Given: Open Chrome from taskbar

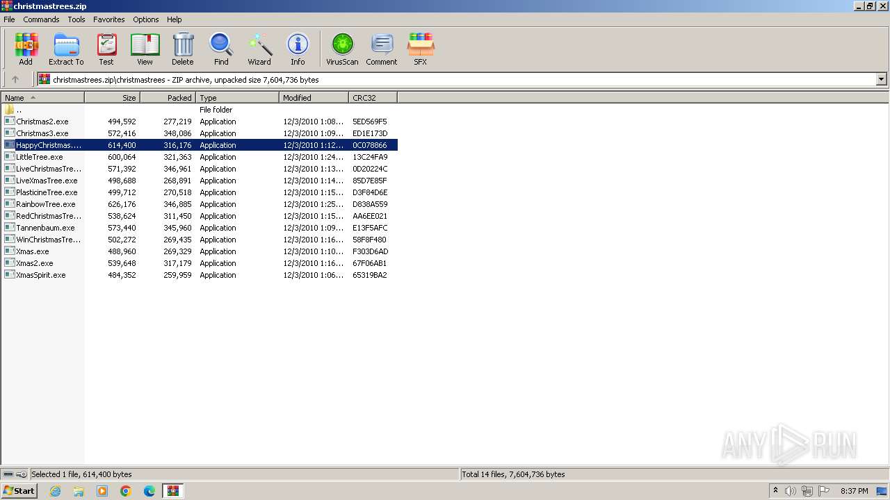Looking at the screenshot, I should click(126, 491).
